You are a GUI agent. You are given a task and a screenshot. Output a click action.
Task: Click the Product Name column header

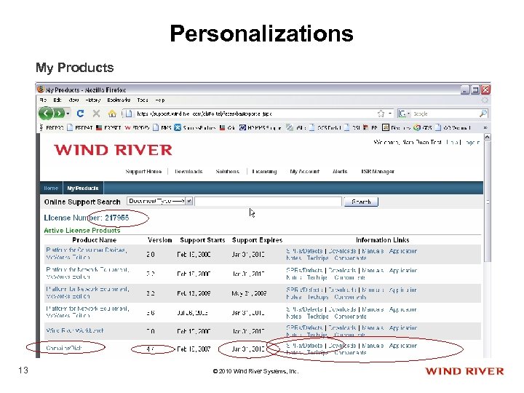click(94, 240)
